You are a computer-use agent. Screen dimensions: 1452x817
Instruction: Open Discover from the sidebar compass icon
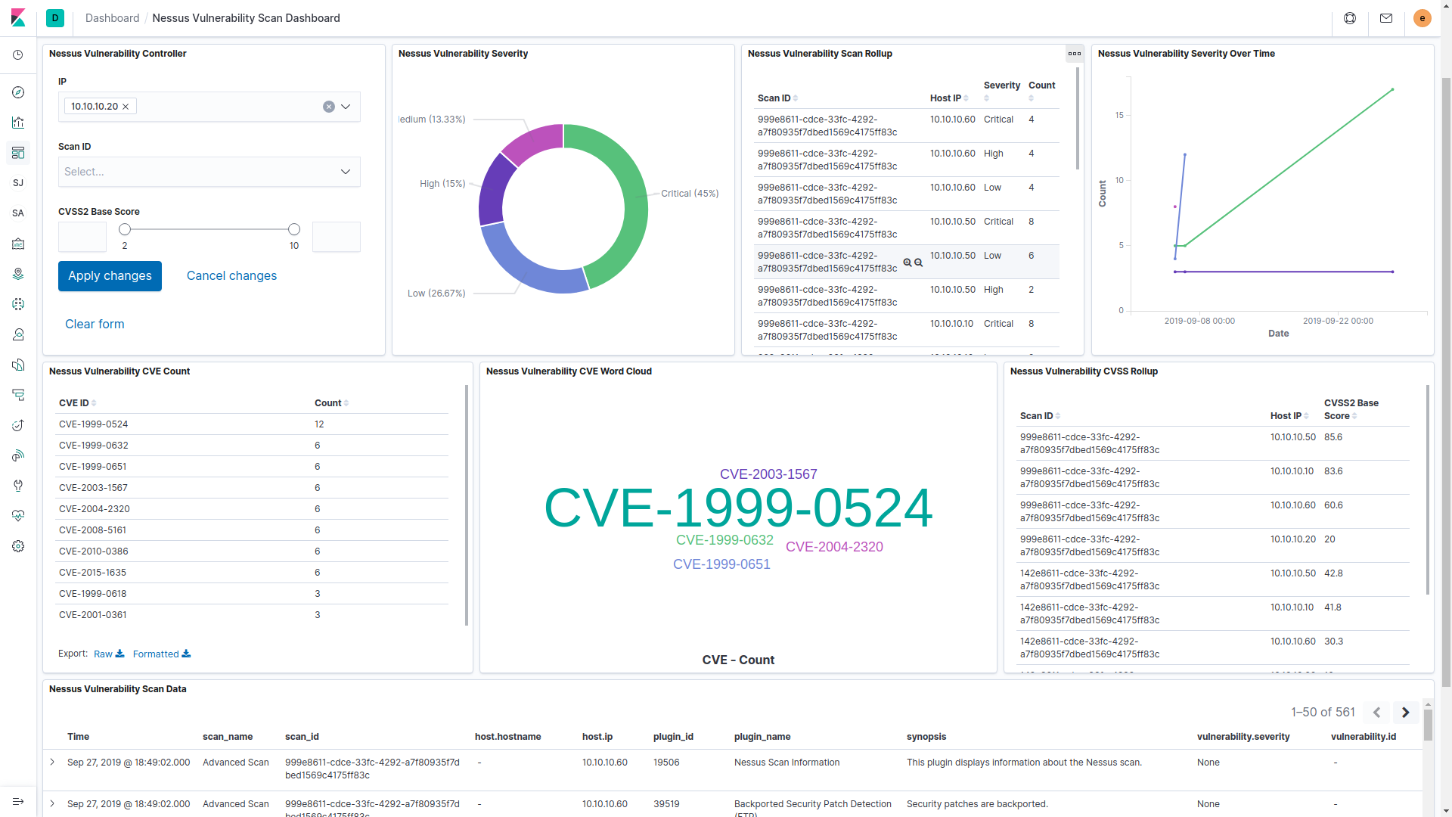tap(18, 92)
